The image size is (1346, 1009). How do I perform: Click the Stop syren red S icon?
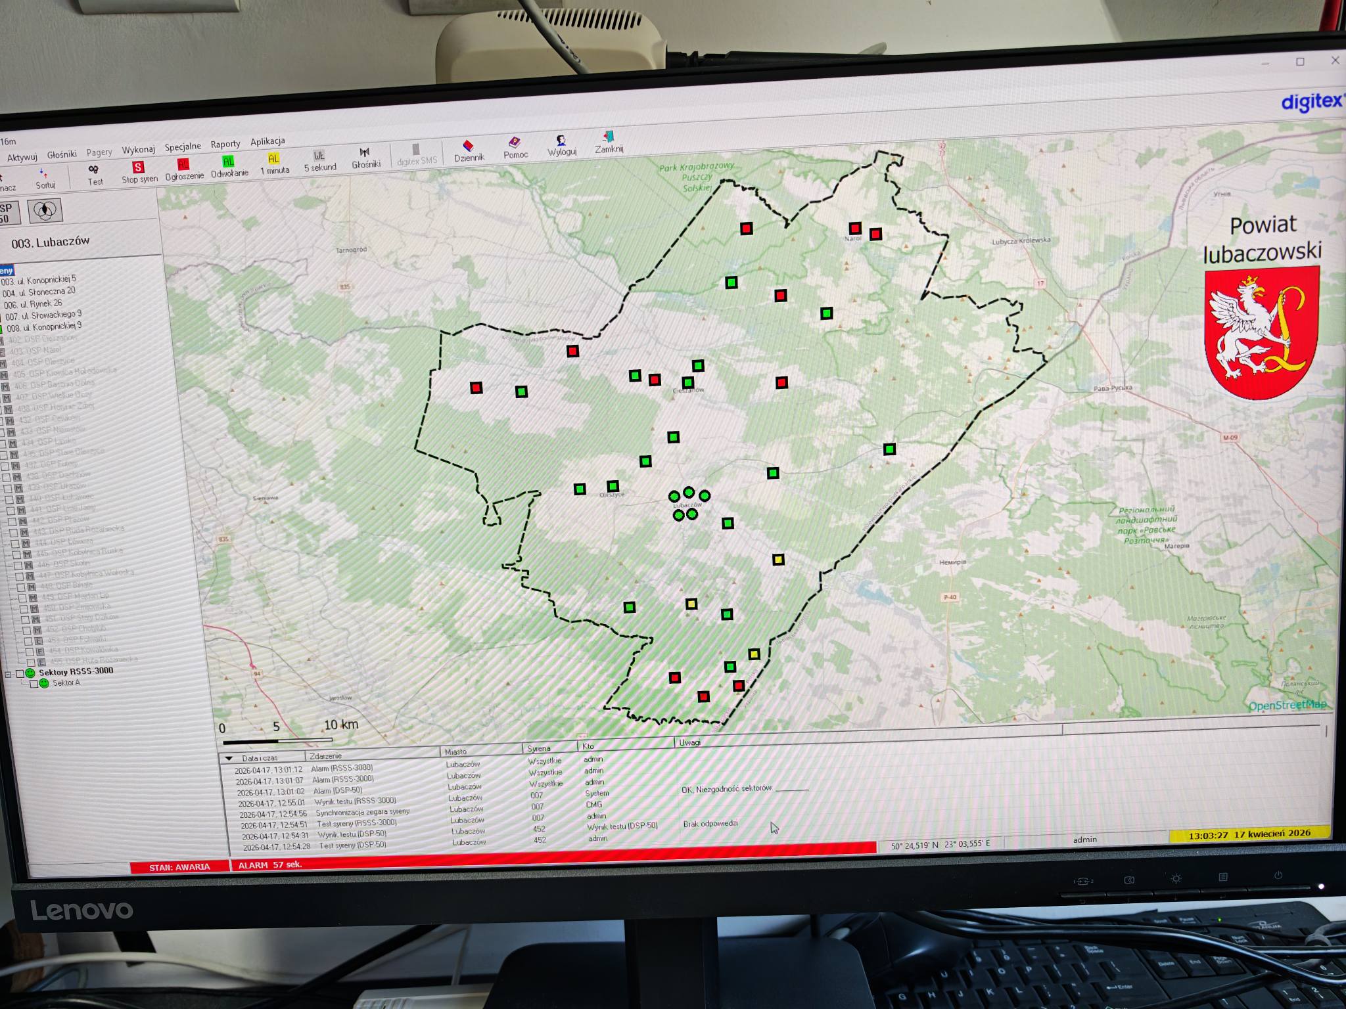138,168
